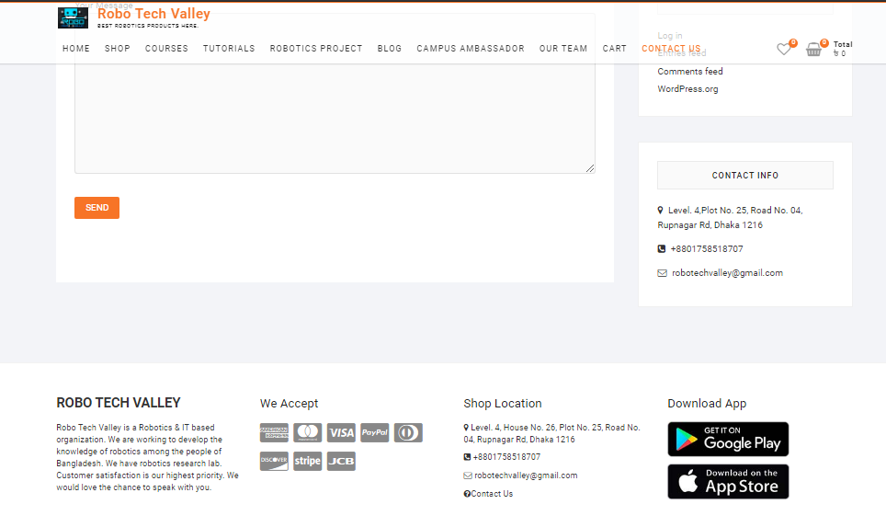Open the ROBOTICS PROJECT menu item
Screen dimensions: 886x527
(x=316, y=49)
